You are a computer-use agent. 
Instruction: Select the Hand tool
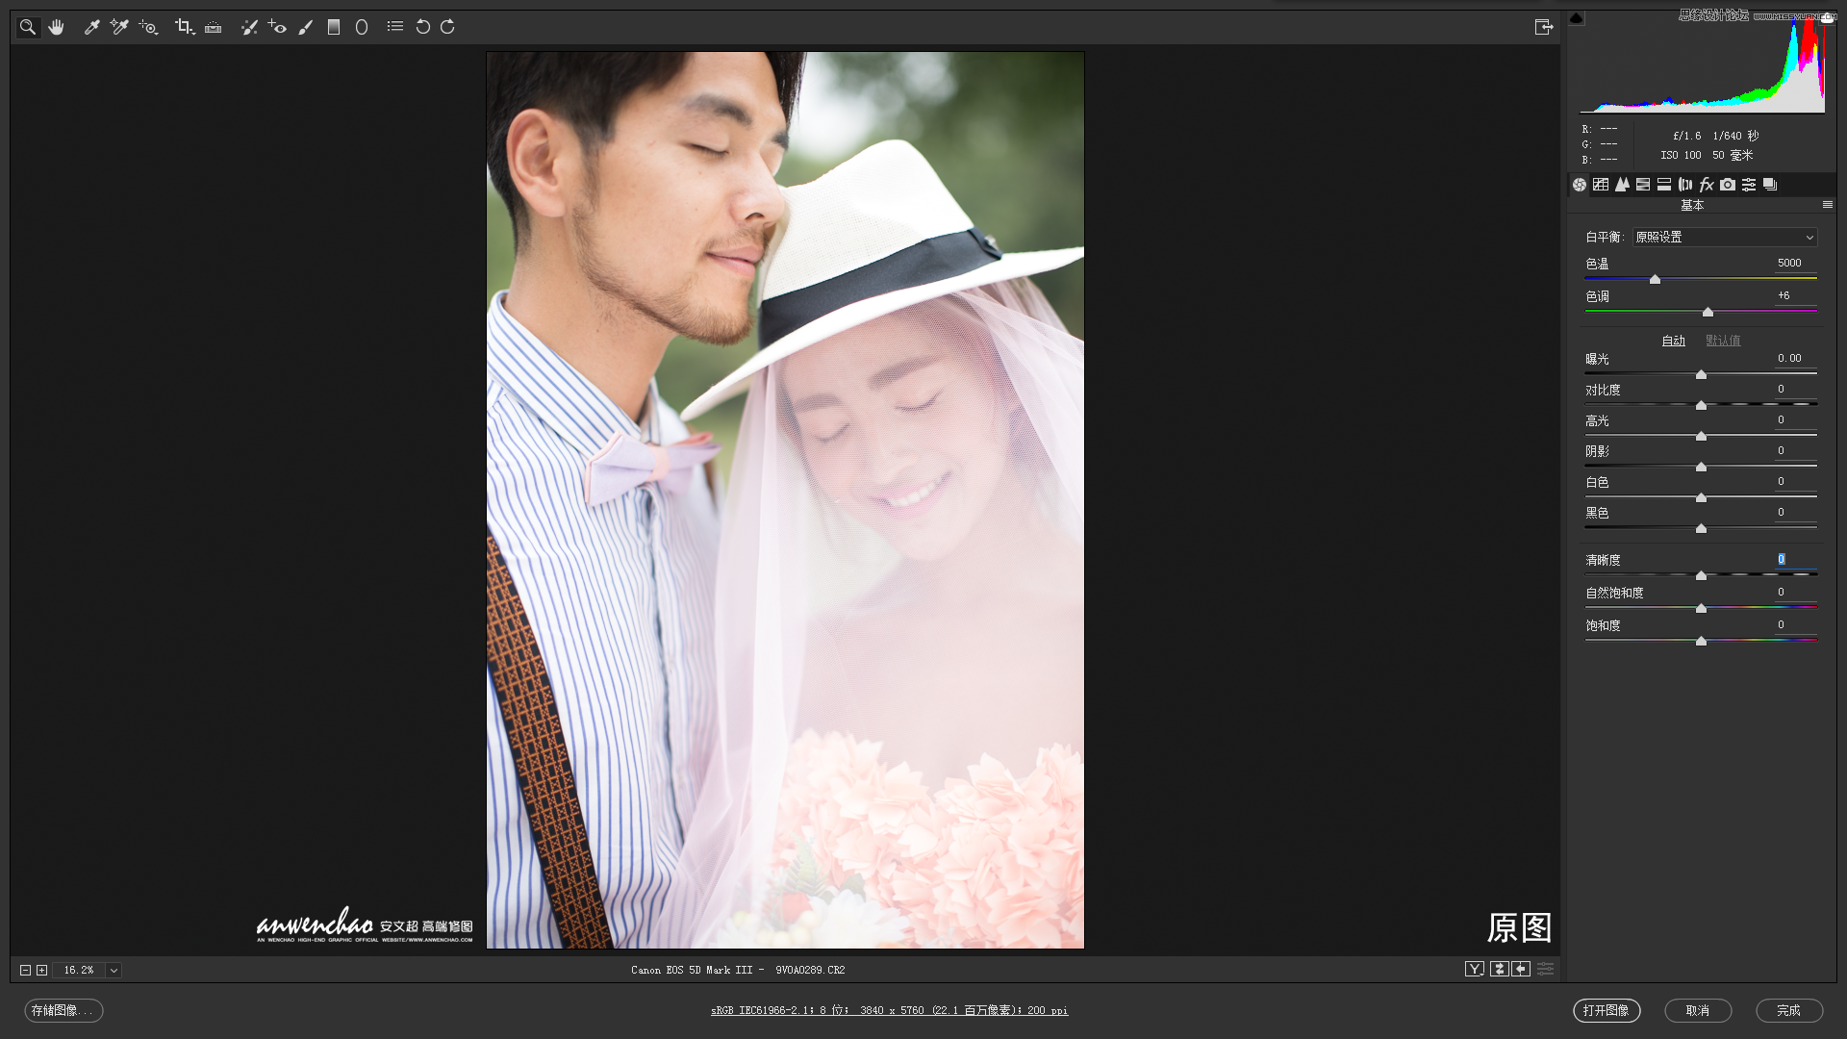[57, 27]
